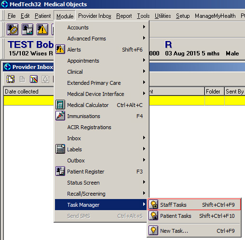Click the colorful flag icon in Provider Inbox toolbar
Image resolution: width=245 pixels, height=240 pixels.
click(34, 79)
